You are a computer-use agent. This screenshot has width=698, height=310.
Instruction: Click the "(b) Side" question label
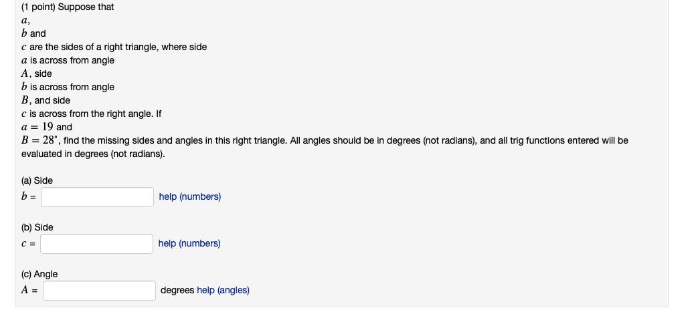[x=37, y=227]
